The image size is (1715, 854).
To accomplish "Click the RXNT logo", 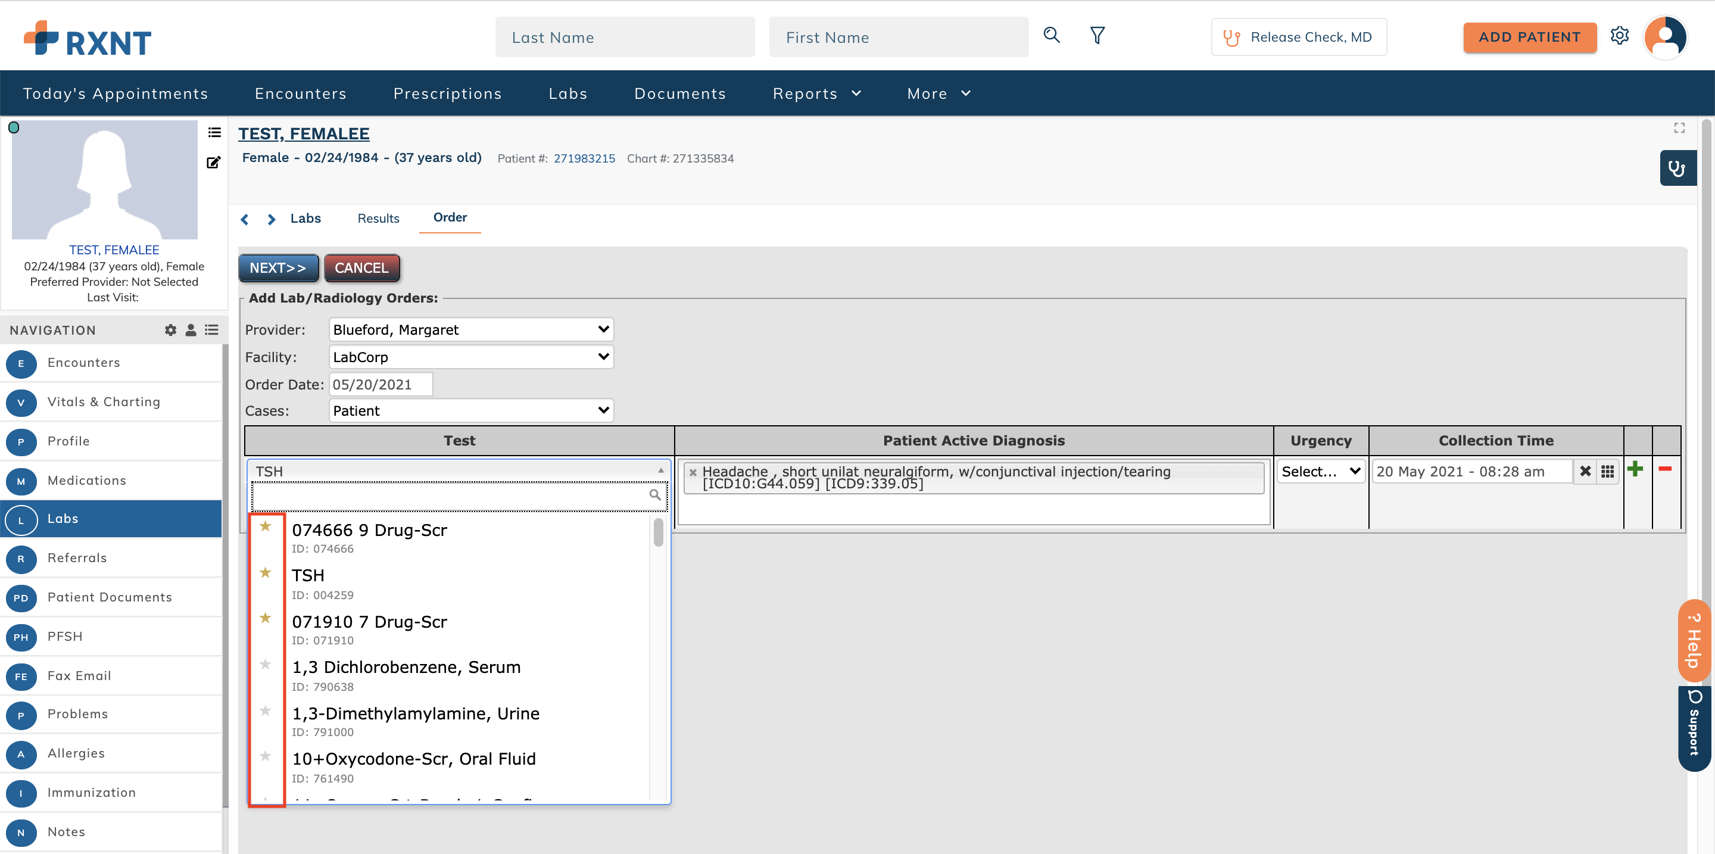I will (x=87, y=38).
